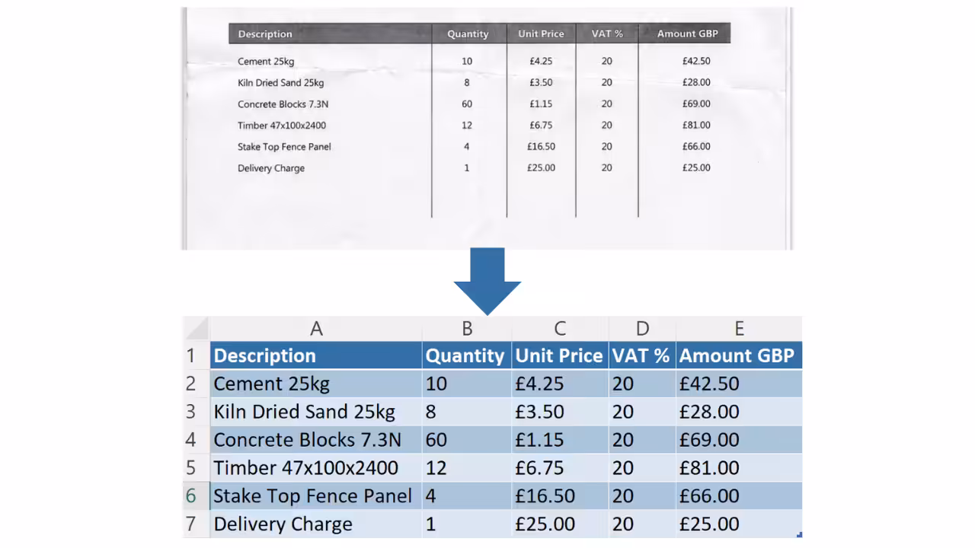Click the table resize handle at bottom-right corner

tap(799, 535)
